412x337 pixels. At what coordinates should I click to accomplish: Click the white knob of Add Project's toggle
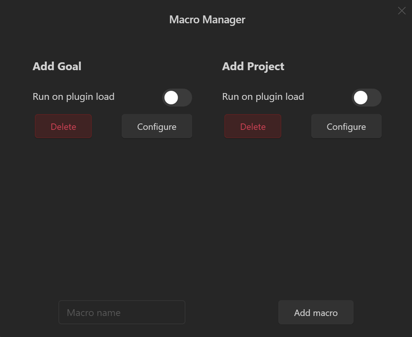click(x=360, y=98)
